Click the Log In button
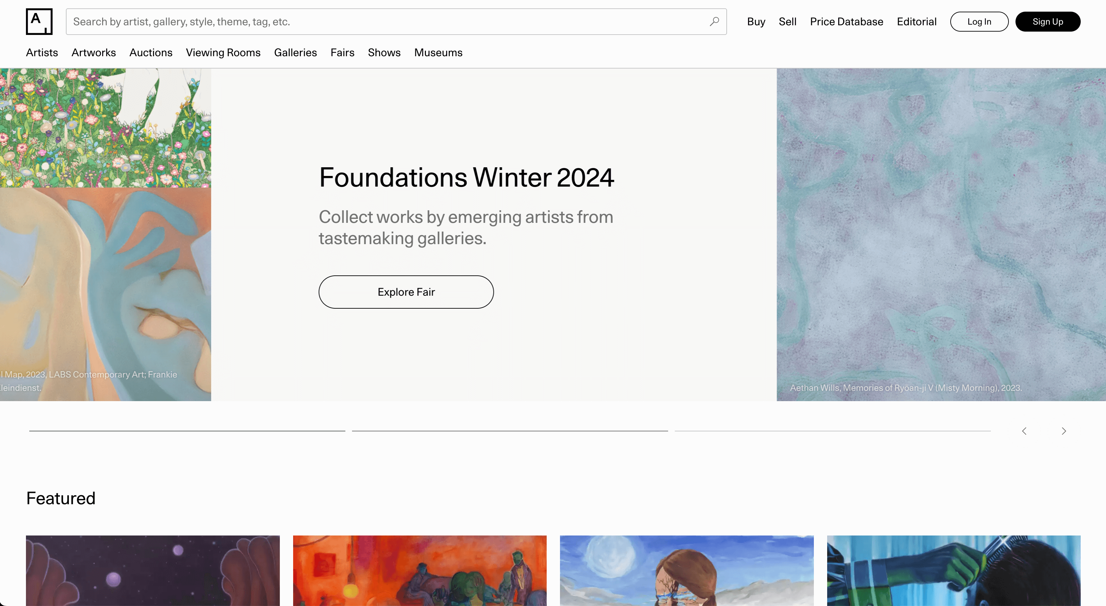Screen dimensions: 1106x606 tap(979, 22)
